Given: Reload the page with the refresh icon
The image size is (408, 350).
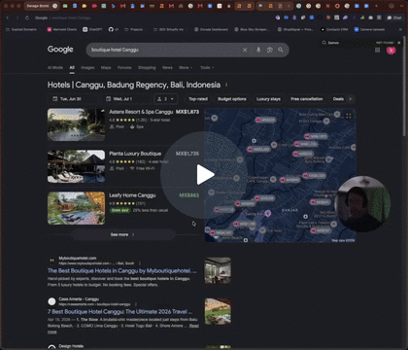Looking at the screenshot, I should [27, 17].
